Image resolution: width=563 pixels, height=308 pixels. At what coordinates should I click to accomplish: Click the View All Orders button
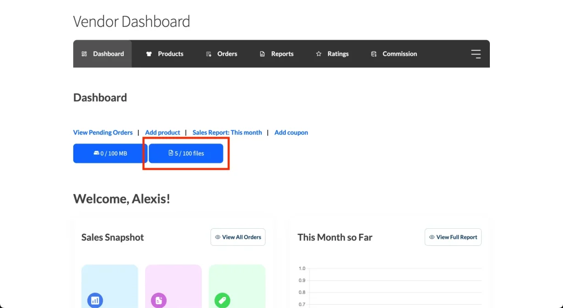click(x=238, y=237)
